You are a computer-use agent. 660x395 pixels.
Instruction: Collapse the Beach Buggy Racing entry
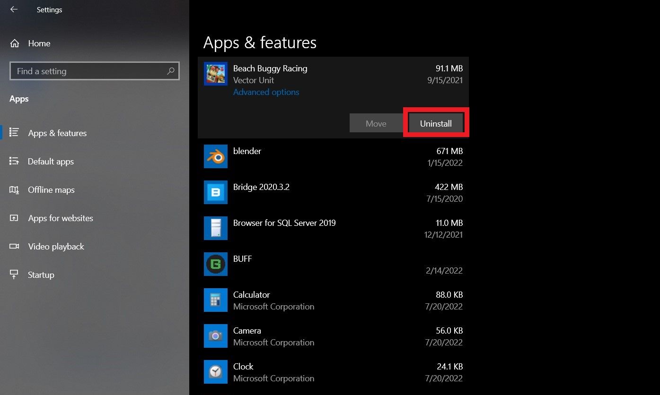click(331, 74)
